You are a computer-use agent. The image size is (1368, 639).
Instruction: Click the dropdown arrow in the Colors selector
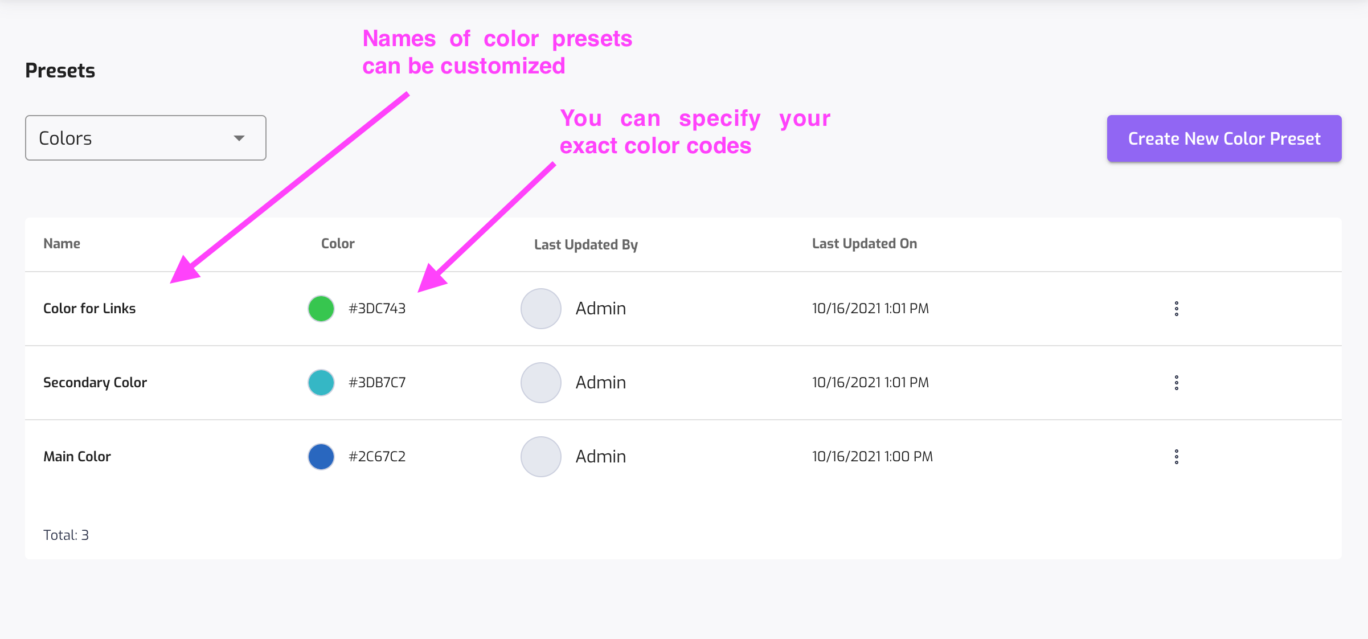239,138
